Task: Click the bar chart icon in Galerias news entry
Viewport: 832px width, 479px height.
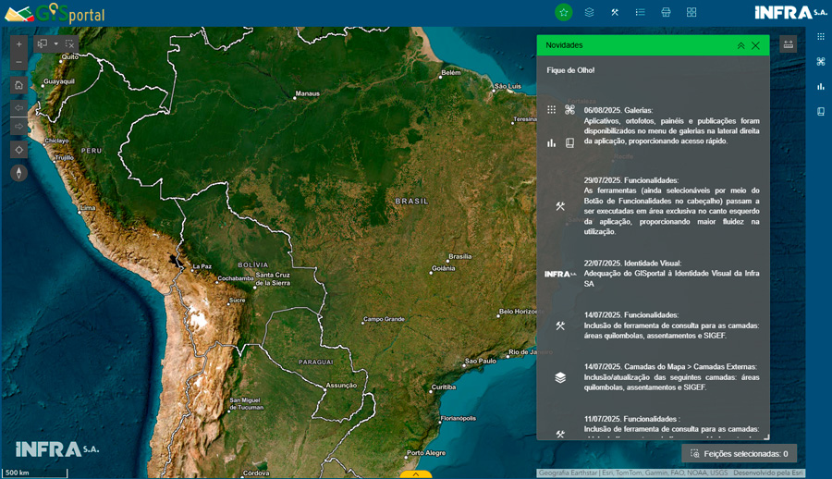Action: coord(551,142)
